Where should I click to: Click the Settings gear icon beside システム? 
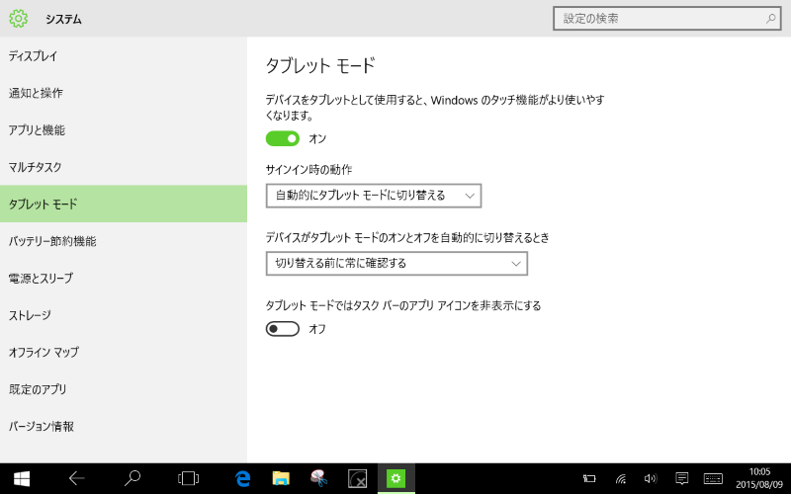tap(18, 19)
